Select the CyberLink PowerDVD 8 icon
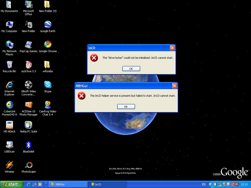This screenshot has width=251, height=188. coord(9,108)
